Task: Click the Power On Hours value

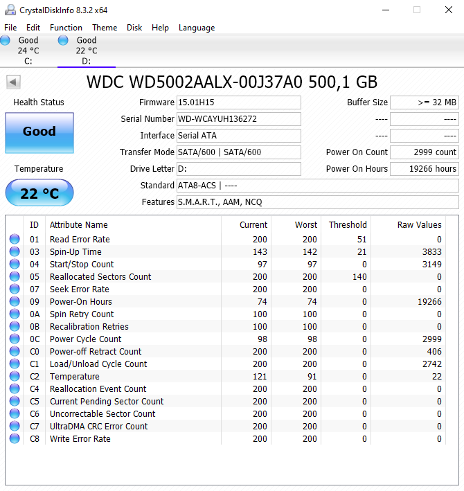Action: click(425, 169)
